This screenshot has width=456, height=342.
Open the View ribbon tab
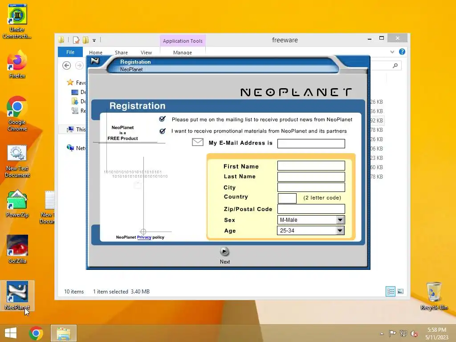pyautogui.click(x=146, y=53)
